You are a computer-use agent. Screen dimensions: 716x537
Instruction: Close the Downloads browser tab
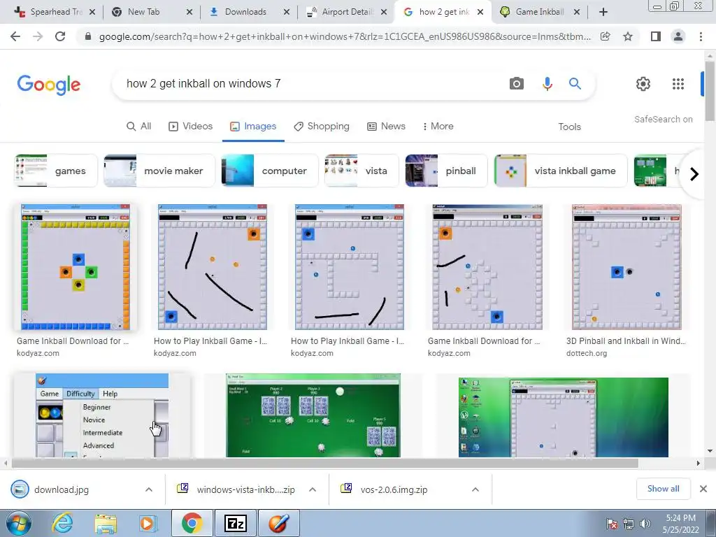tap(286, 13)
